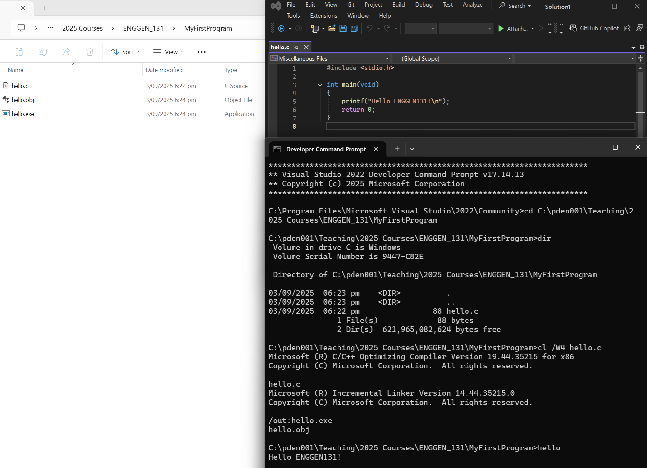Open the GitHub Copilot button

(x=594, y=28)
